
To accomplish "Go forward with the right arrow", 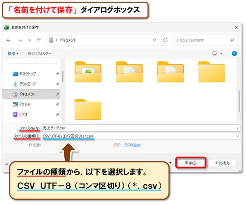I will pos(20,41).
